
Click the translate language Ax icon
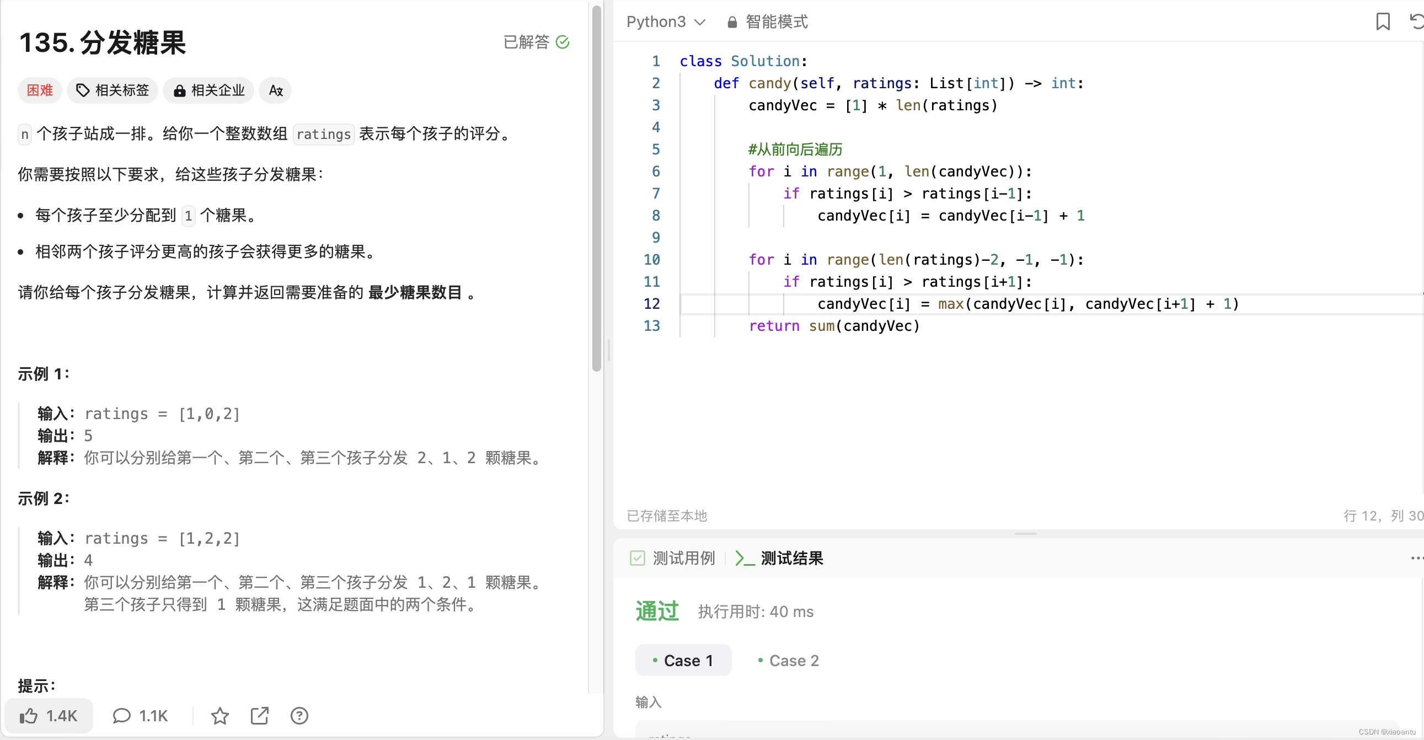275,90
